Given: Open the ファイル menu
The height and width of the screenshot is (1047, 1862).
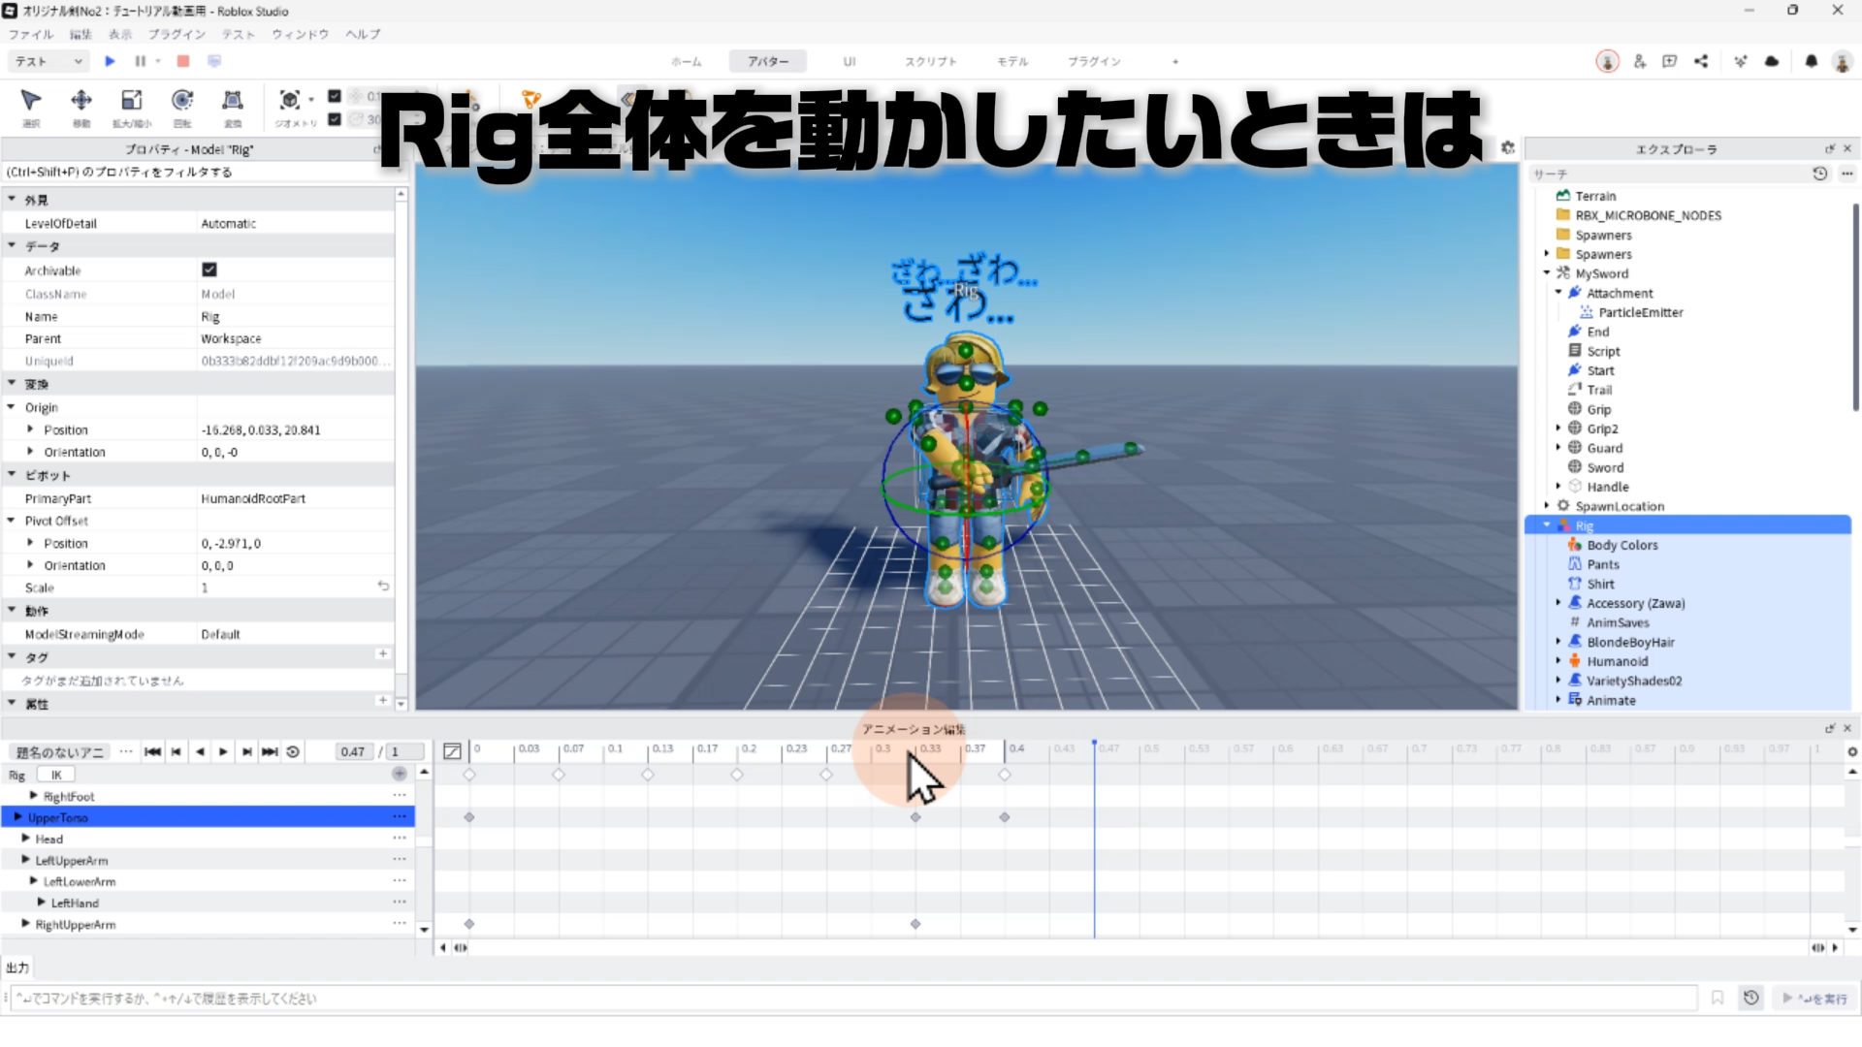Looking at the screenshot, I should (31, 34).
